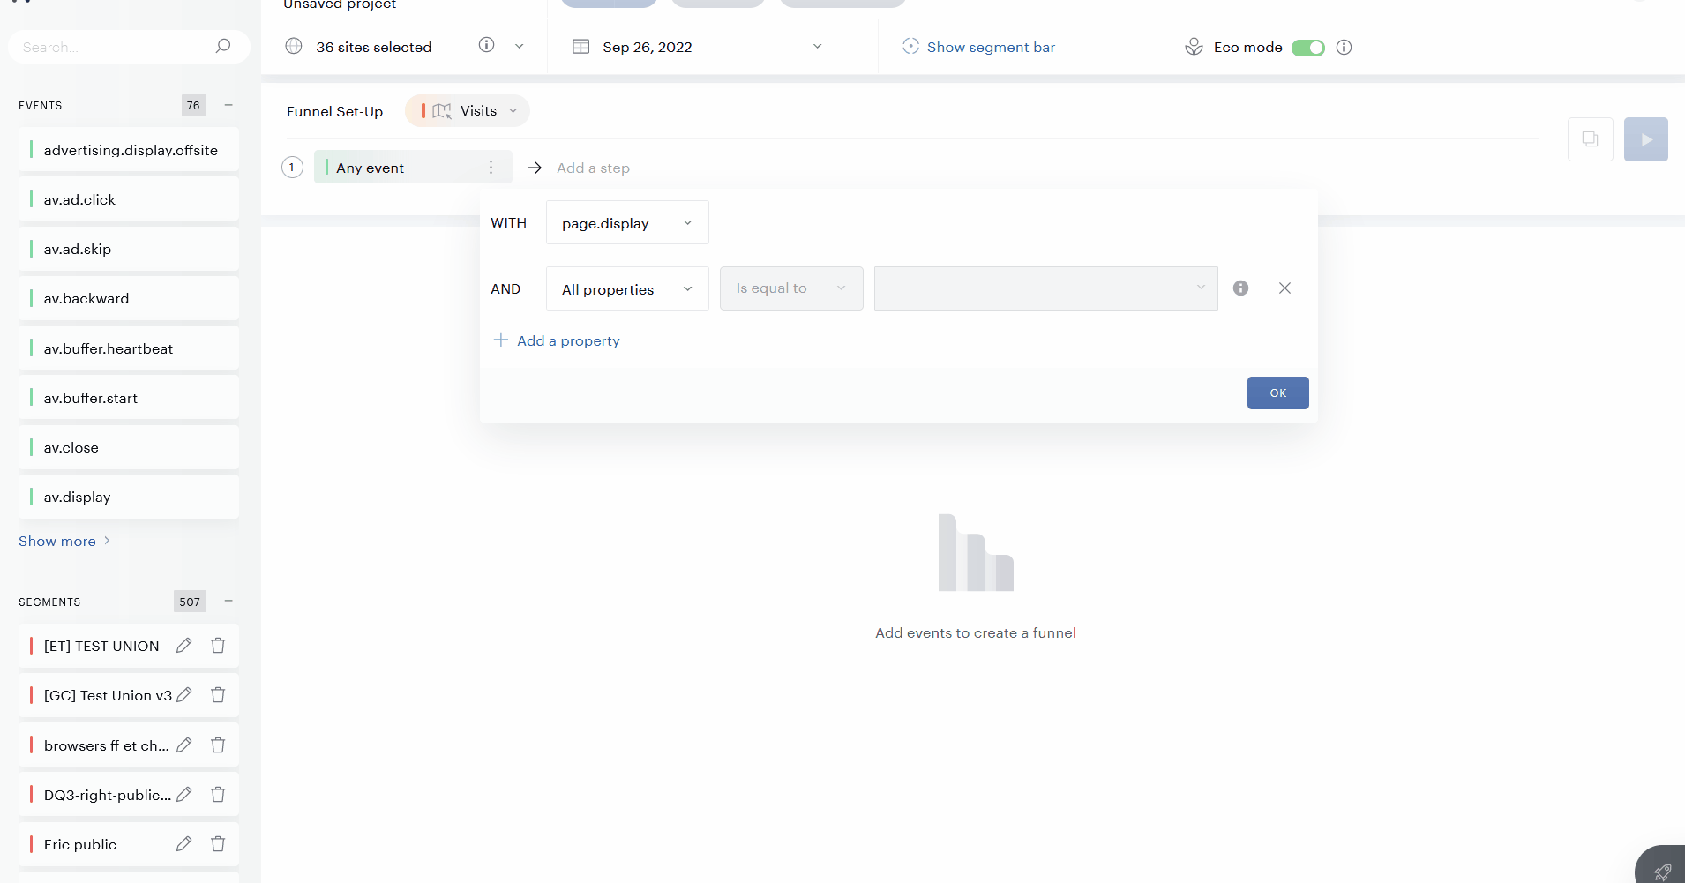The width and height of the screenshot is (1685, 883).
Task: Click the OK button
Action: pos(1277,393)
